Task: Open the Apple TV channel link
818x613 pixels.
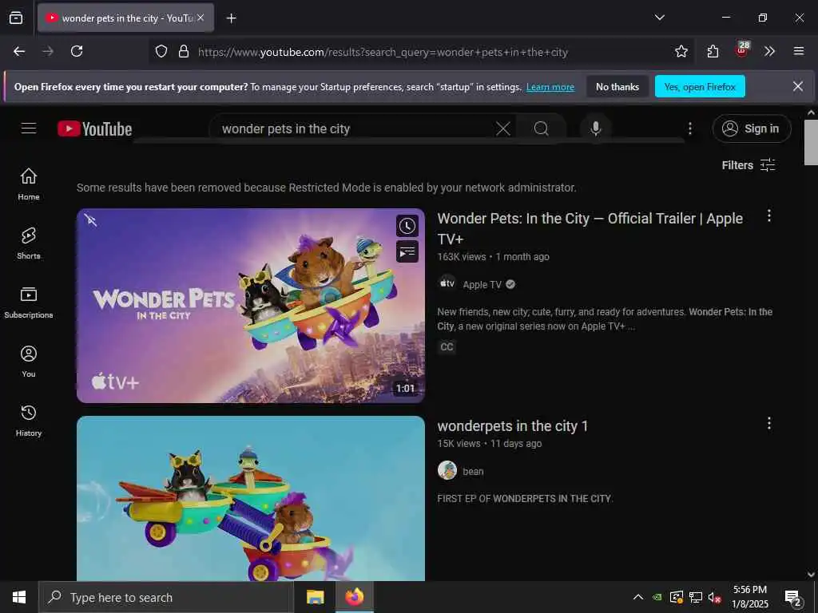Action: (482, 285)
